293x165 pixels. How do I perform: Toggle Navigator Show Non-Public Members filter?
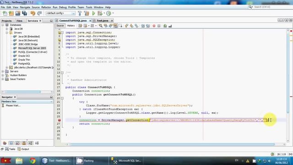point(24,143)
